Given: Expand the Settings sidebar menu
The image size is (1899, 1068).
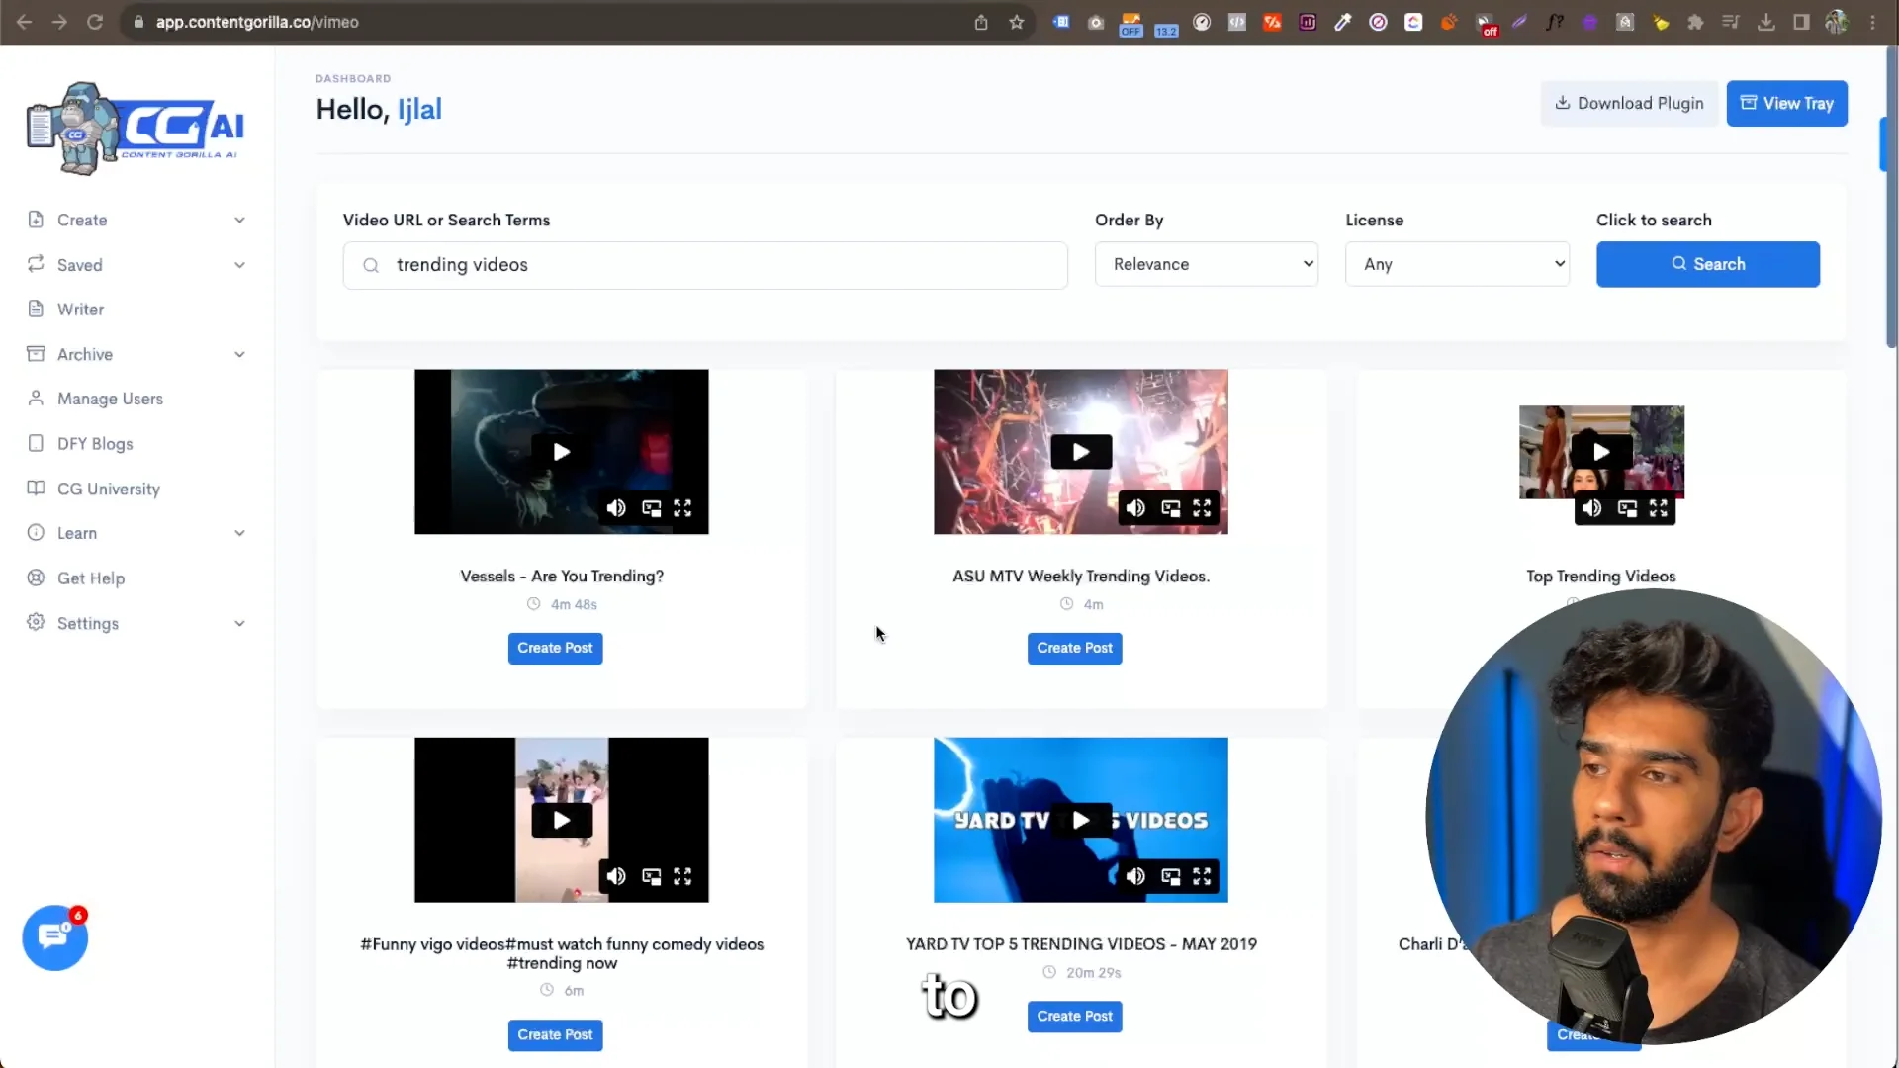Looking at the screenshot, I should (x=136, y=623).
